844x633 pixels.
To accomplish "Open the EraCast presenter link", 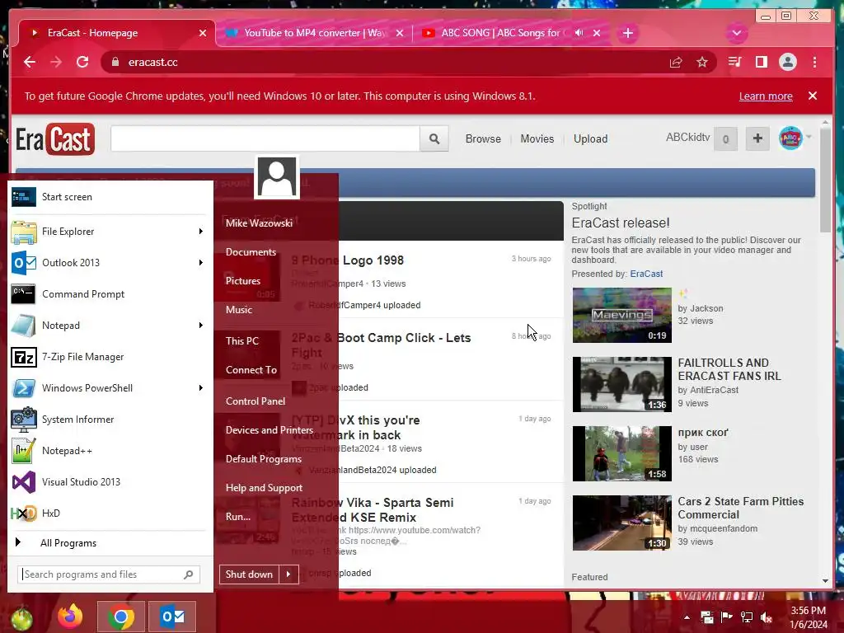I will click(646, 274).
